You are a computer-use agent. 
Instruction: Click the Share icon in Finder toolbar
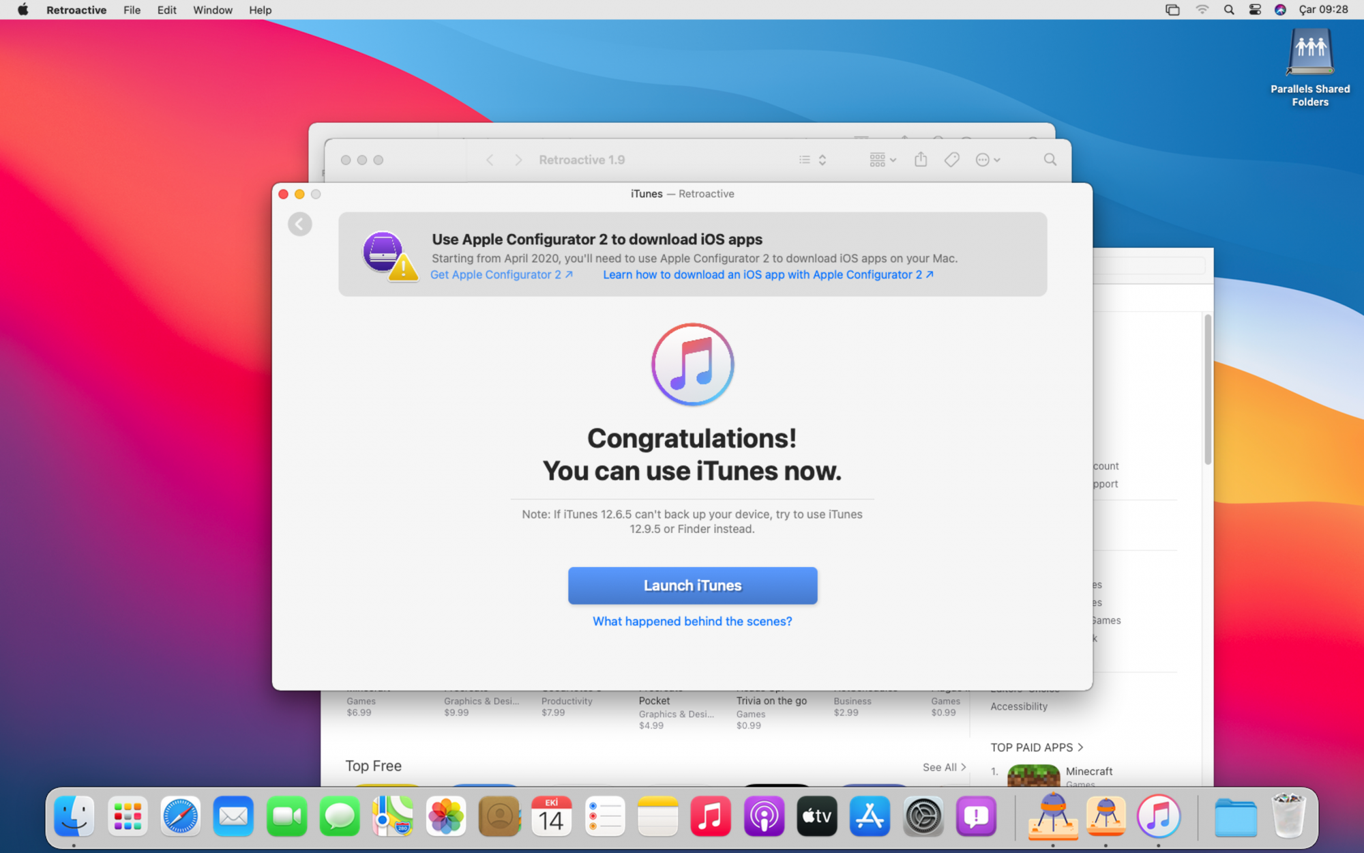pos(921,159)
